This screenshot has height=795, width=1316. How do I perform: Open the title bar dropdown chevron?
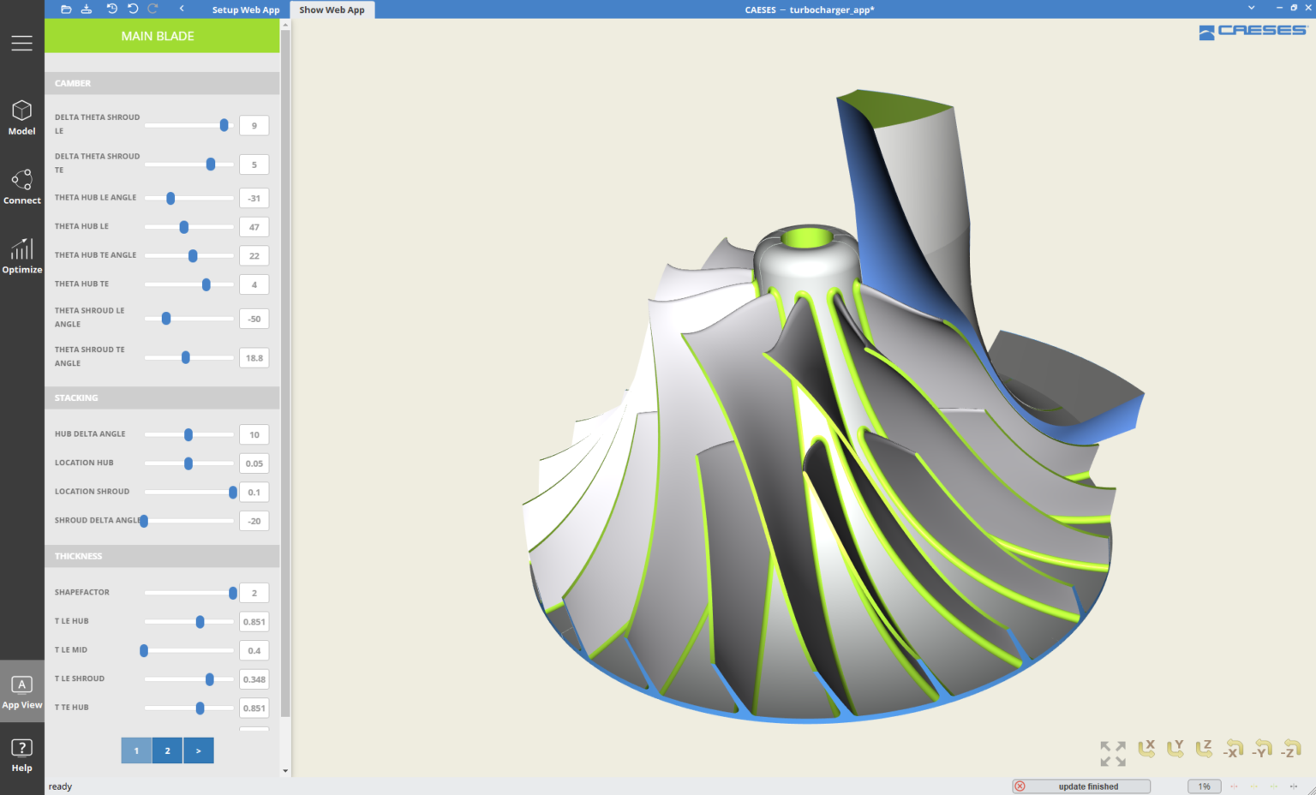click(x=1251, y=8)
